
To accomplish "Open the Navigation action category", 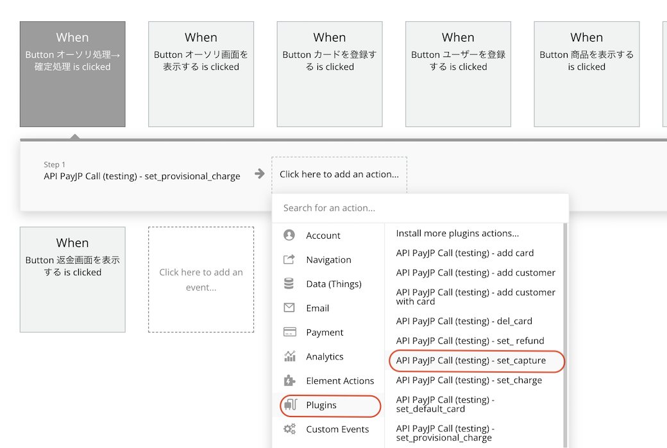I will pyautogui.click(x=328, y=259).
